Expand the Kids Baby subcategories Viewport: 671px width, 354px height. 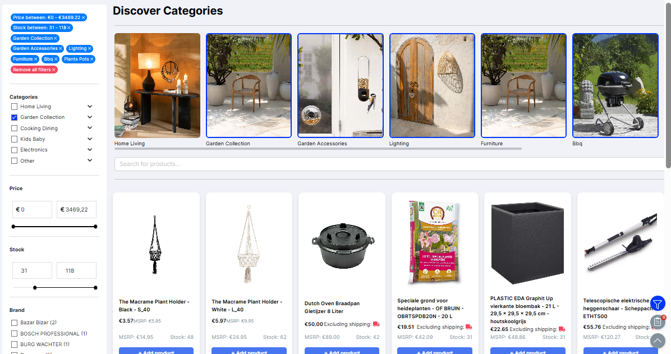coord(90,139)
